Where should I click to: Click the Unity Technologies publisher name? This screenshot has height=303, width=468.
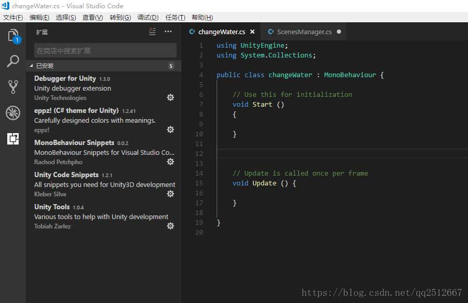pos(60,98)
